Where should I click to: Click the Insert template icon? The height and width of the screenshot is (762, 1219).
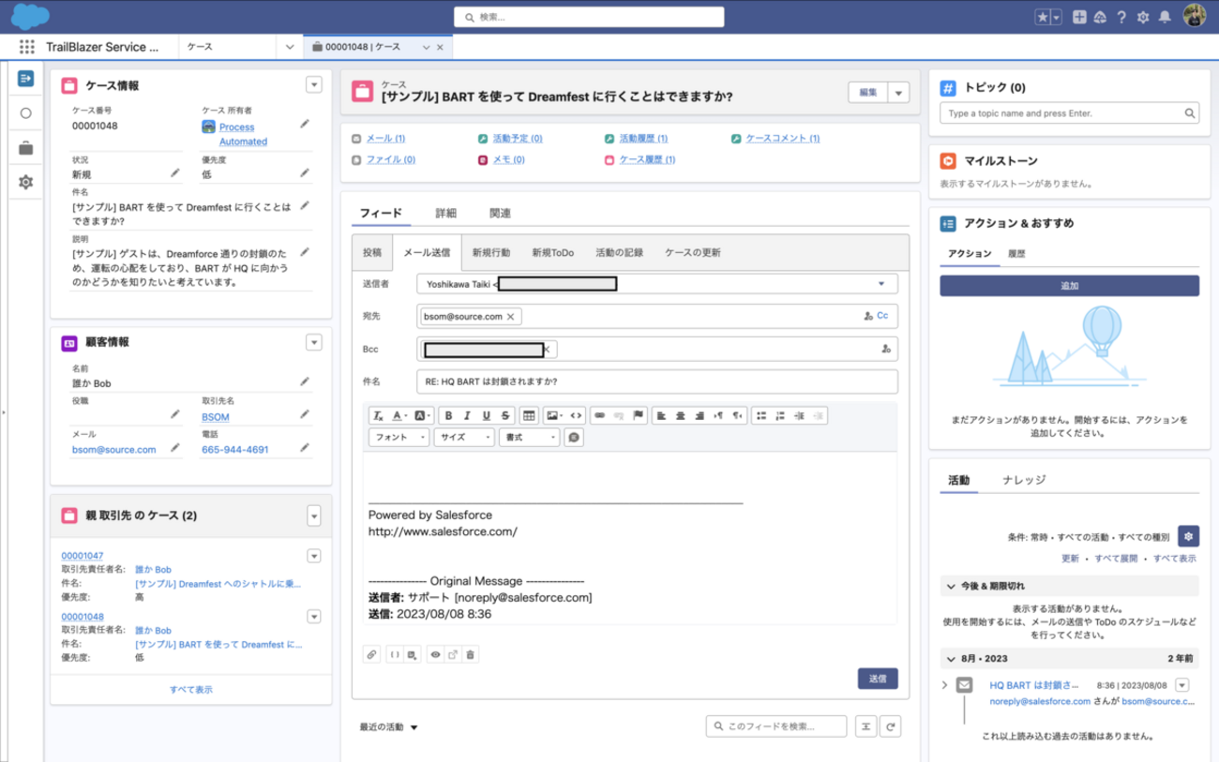[x=413, y=655]
